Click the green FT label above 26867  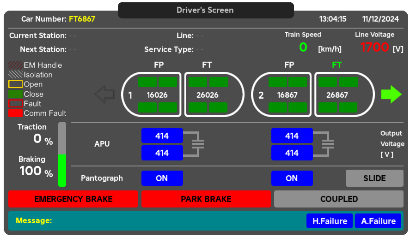tap(337, 65)
